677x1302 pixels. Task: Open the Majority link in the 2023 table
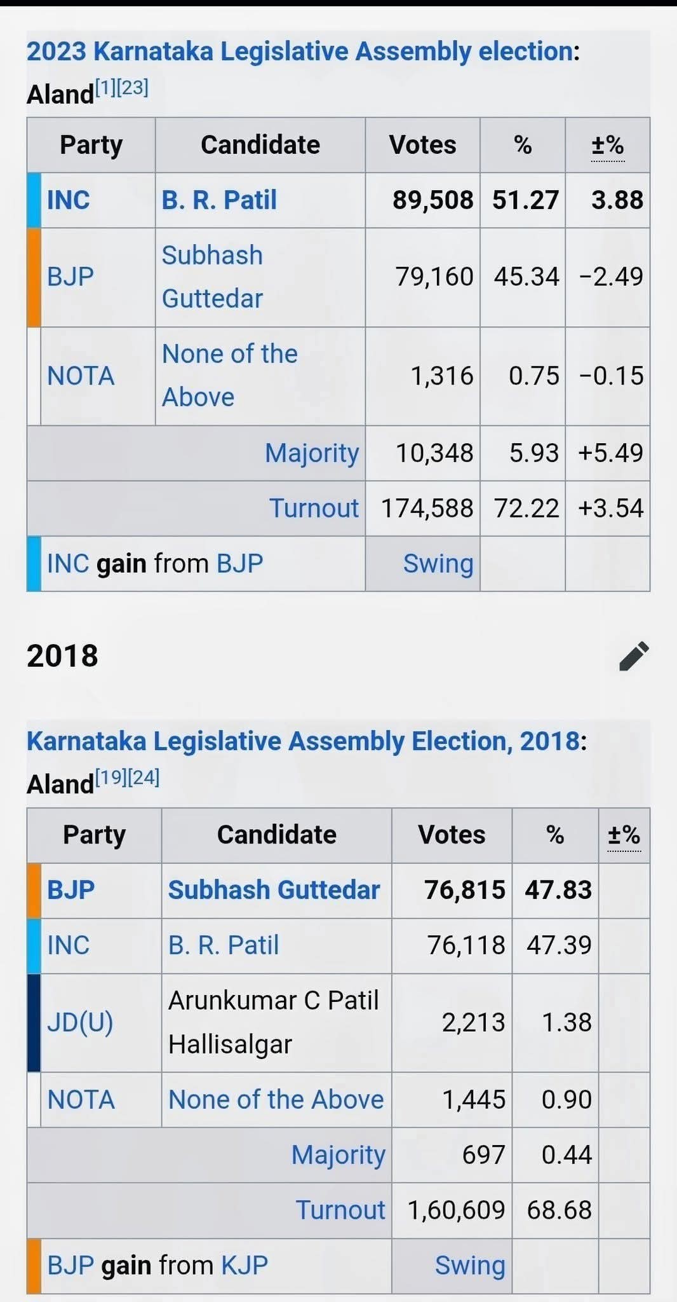(x=312, y=453)
